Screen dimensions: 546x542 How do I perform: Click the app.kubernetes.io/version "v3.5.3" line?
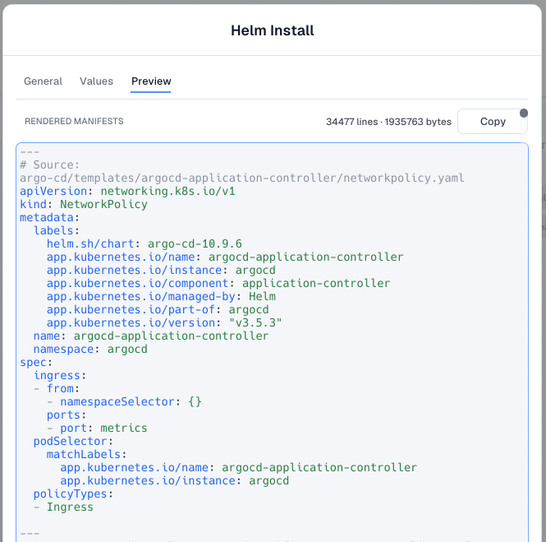coord(164,322)
